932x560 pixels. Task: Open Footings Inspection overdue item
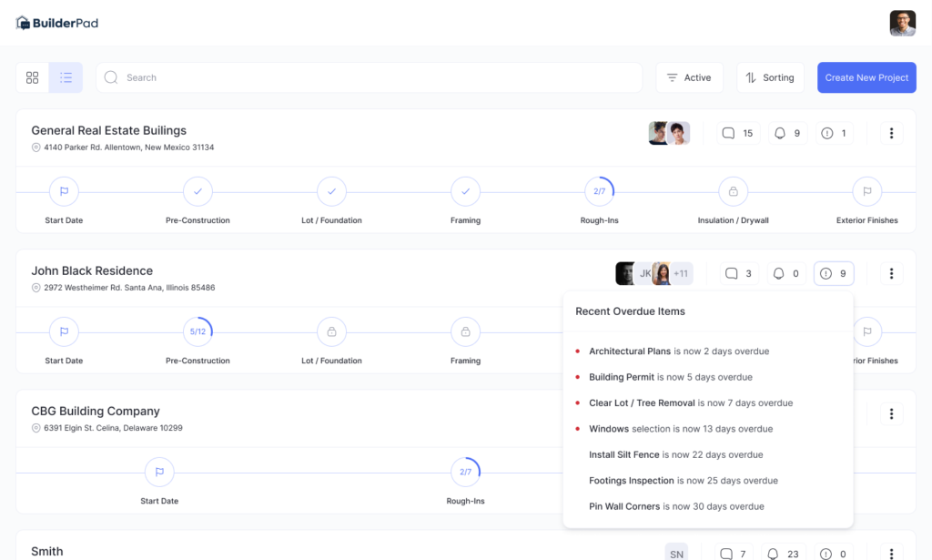pyautogui.click(x=683, y=481)
